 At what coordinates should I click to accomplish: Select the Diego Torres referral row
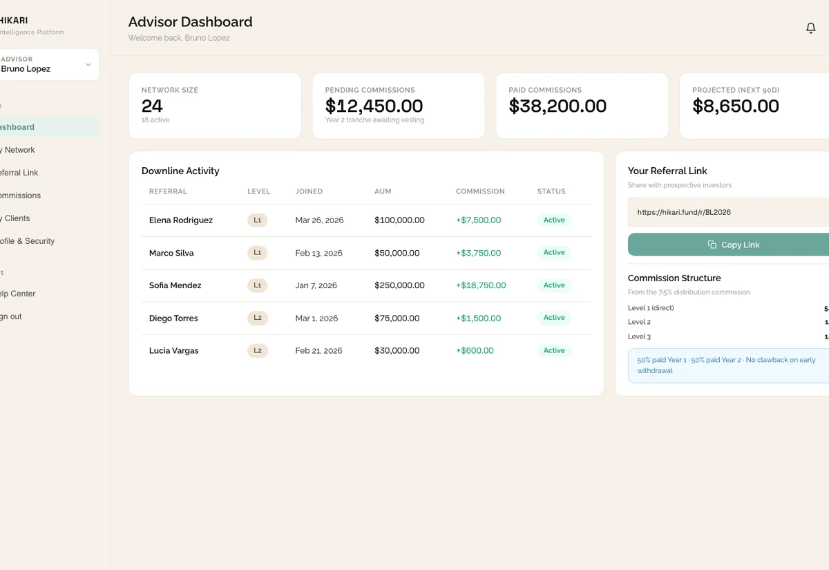(366, 319)
